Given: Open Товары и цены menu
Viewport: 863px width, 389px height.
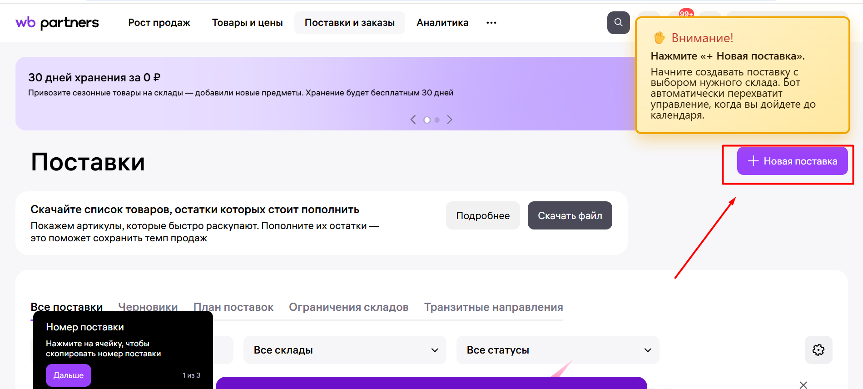Looking at the screenshot, I should click(x=247, y=23).
